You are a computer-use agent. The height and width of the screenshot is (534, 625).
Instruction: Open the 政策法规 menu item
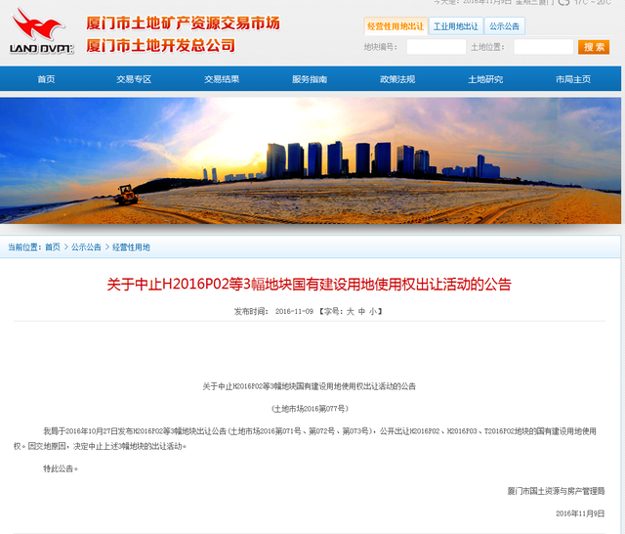coord(397,79)
